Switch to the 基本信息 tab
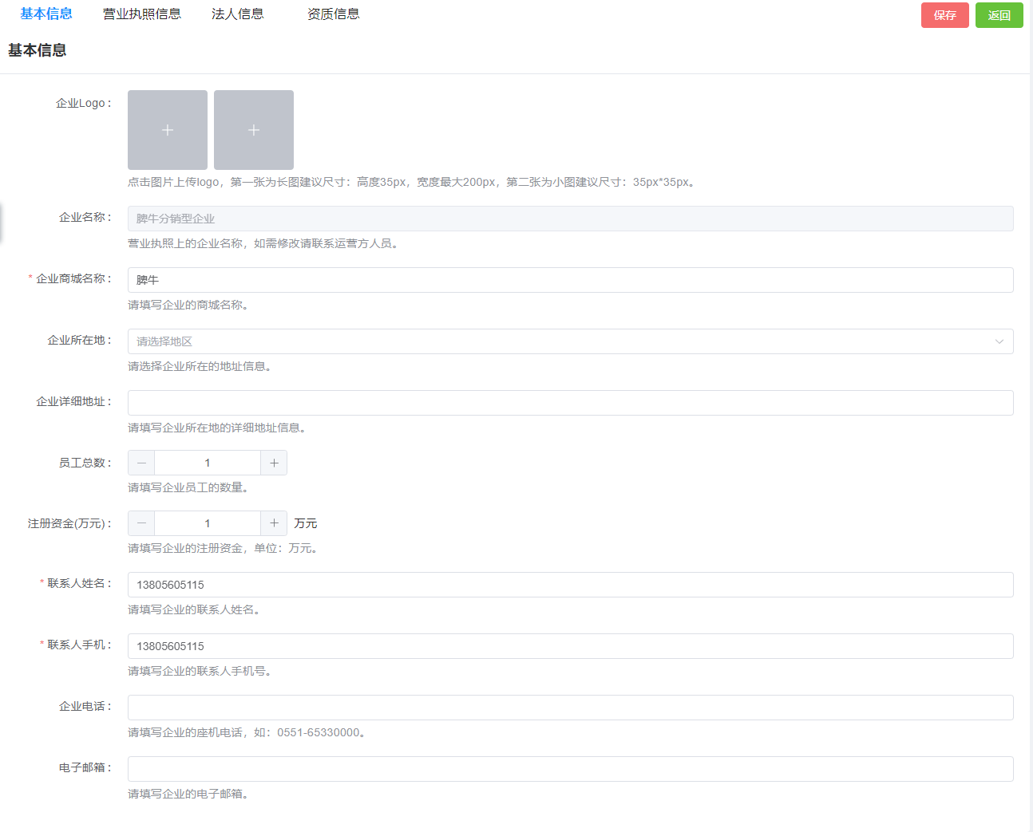This screenshot has height=832, width=1033. click(x=46, y=14)
